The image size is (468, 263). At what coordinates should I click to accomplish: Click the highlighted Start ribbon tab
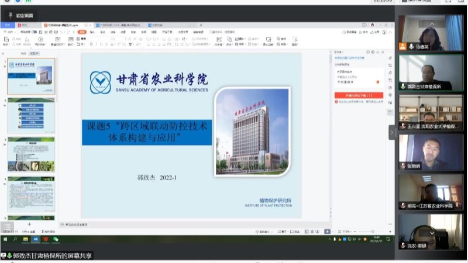click(83, 32)
